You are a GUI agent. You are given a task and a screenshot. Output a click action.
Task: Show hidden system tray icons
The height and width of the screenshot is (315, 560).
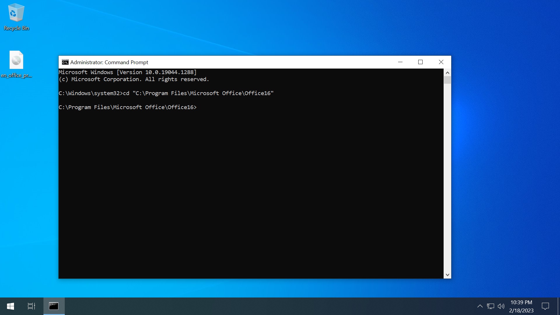click(x=480, y=306)
